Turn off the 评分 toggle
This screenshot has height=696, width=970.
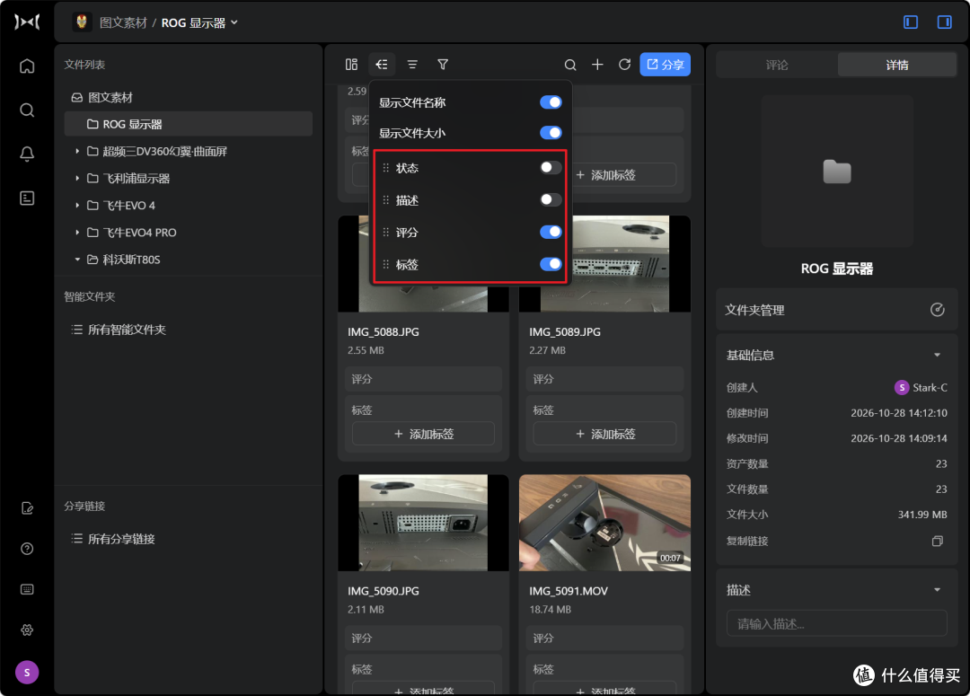pos(551,232)
